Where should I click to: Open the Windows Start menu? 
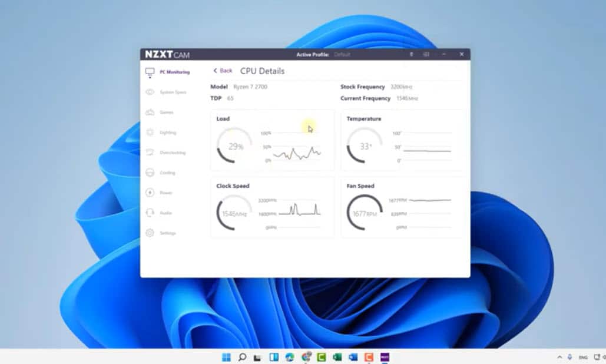point(226,357)
